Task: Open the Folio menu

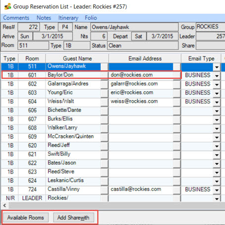Action: coord(91,18)
